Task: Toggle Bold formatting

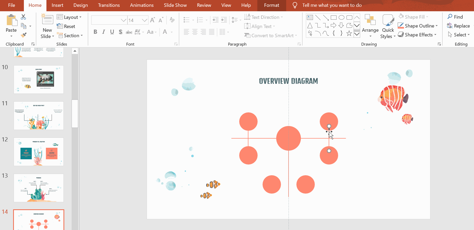Action: click(x=95, y=32)
